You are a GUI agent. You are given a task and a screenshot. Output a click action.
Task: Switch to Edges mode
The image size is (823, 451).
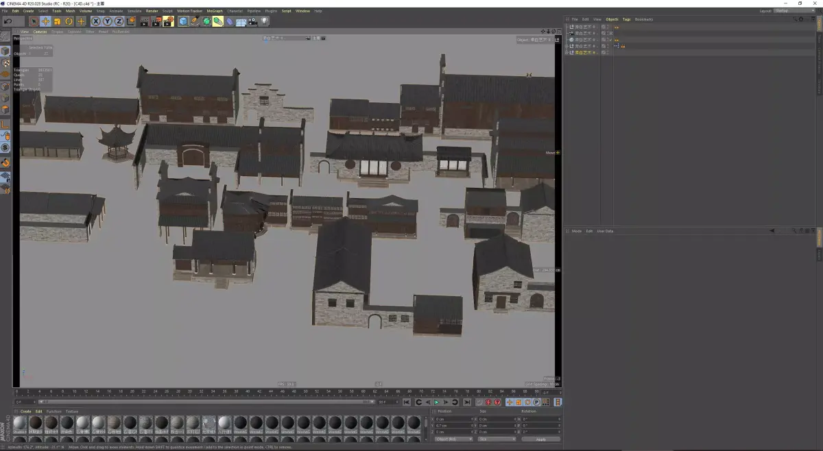point(5,98)
